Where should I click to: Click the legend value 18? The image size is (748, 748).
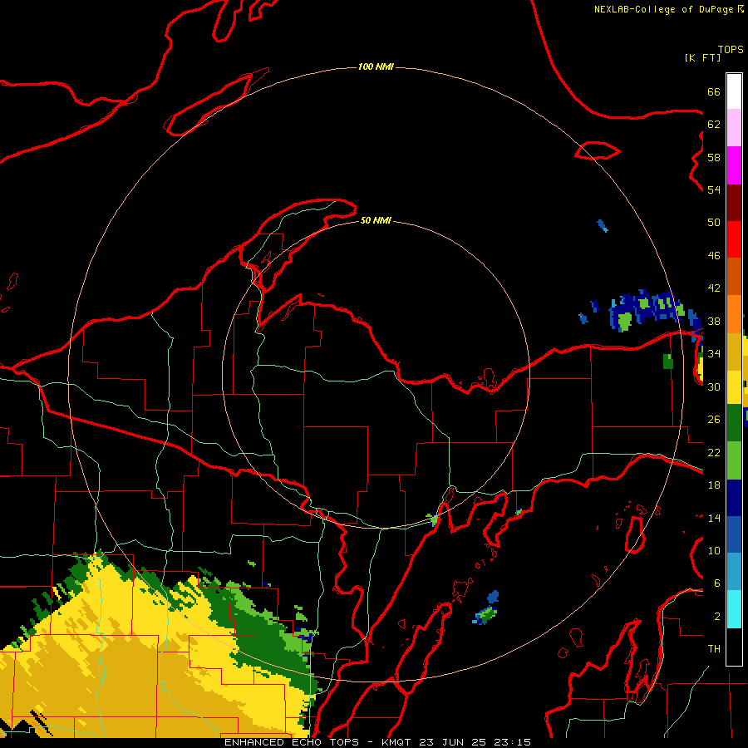(x=714, y=485)
